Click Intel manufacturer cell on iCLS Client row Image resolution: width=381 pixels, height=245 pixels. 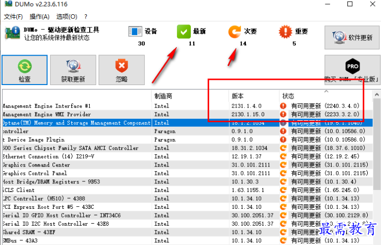[162, 190]
